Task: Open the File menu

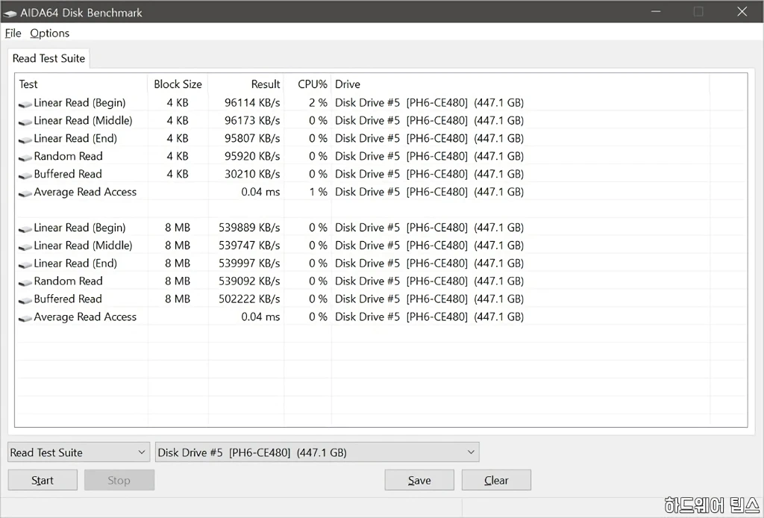Action: 13,33
